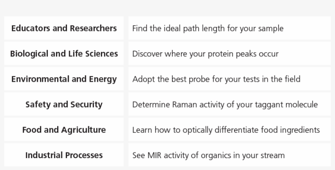Click 'Find the ideal path length' description
Viewport: 335px width, 170px height.
208,29
